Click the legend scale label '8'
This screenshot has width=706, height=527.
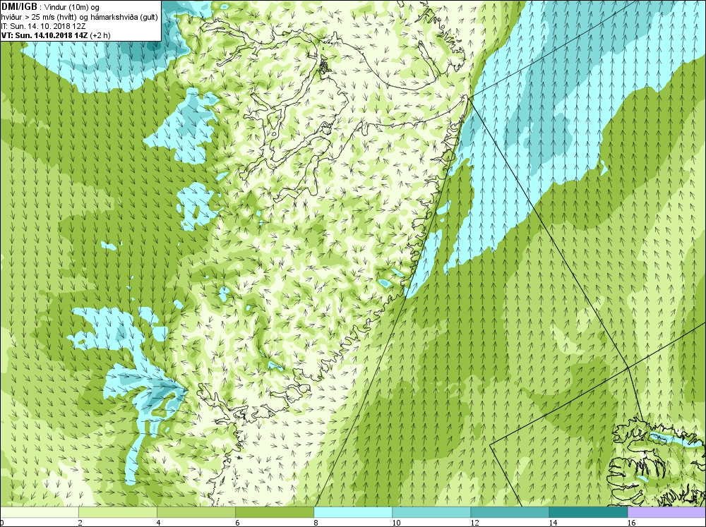coord(316,523)
